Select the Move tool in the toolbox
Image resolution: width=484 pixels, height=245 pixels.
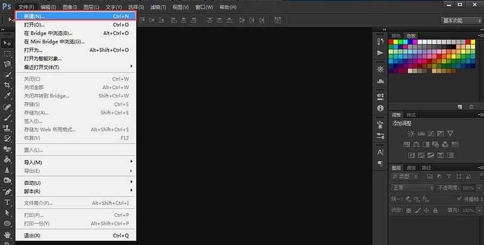click(8, 42)
